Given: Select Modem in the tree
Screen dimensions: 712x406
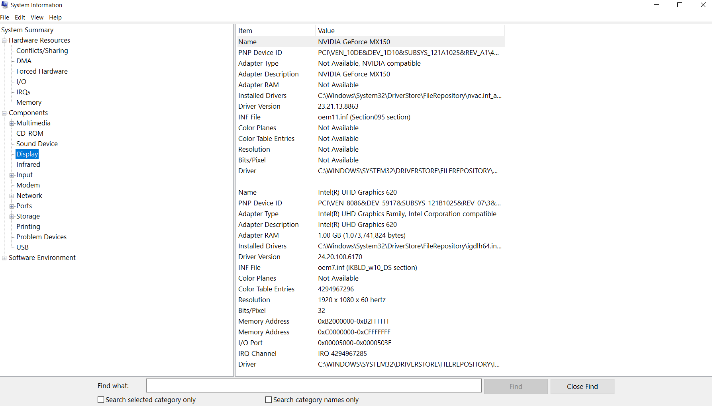Looking at the screenshot, I should tap(28, 185).
